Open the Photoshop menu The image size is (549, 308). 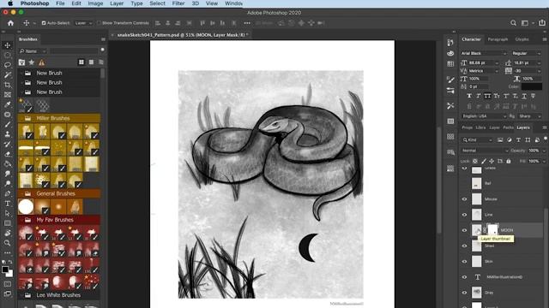tap(34, 3)
